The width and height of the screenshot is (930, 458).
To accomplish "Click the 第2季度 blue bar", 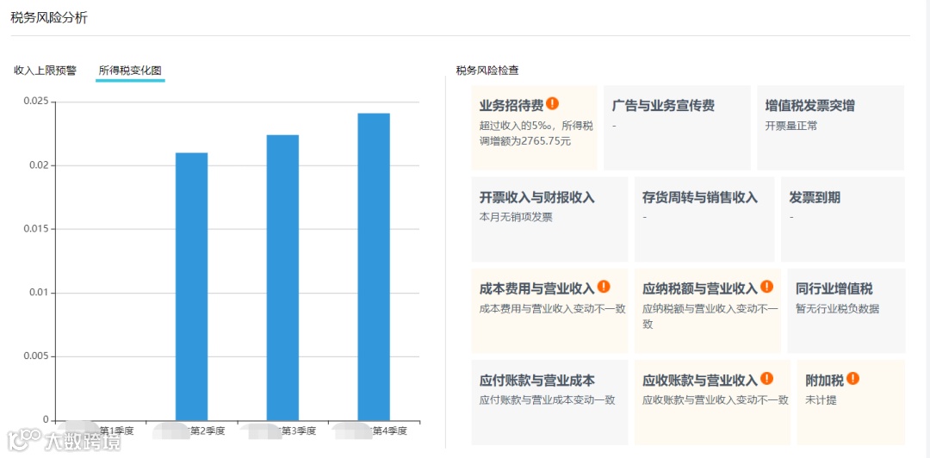I will tap(191, 288).
